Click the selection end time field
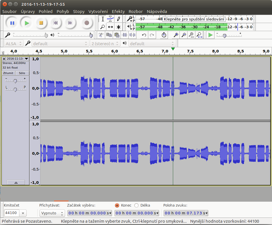Viewport: 272px width, 225px height. pos(137,213)
